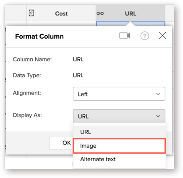Click the highlighted cell under URL column
The width and height of the screenshot is (183, 178).
[x=131, y=24]
